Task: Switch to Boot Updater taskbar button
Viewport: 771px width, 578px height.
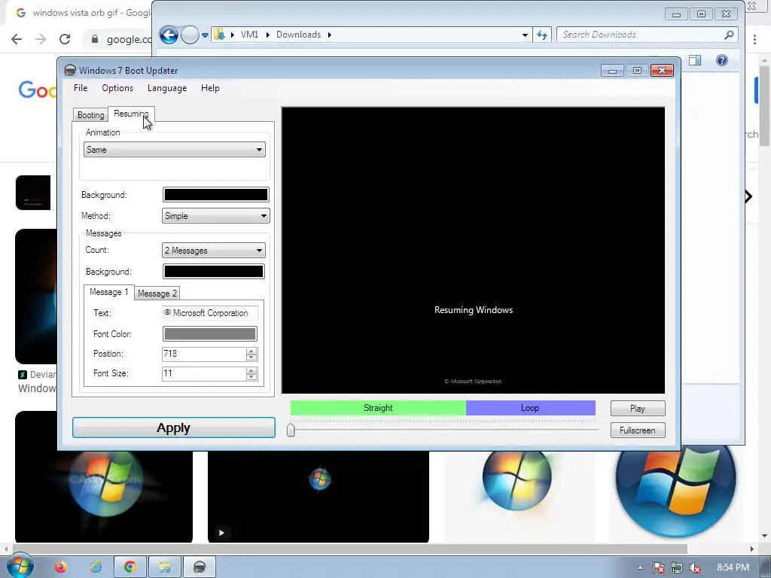Action: pos(199,567)
